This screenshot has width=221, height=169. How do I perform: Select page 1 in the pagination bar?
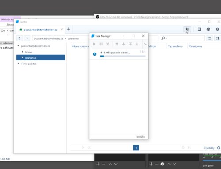click(136, 148)
